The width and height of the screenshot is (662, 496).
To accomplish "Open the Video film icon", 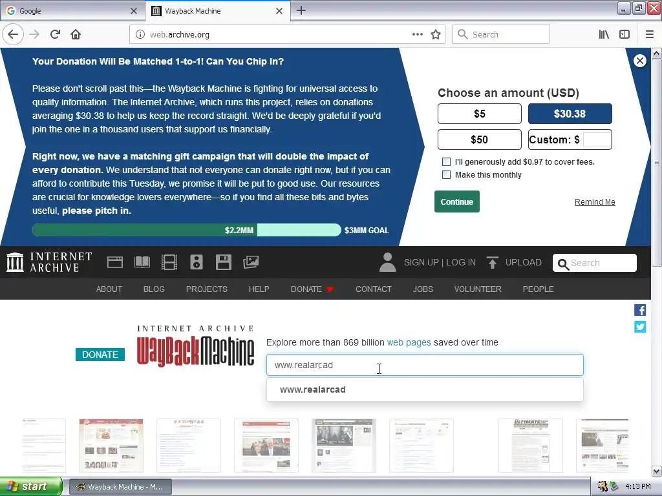I will (169, 262).
